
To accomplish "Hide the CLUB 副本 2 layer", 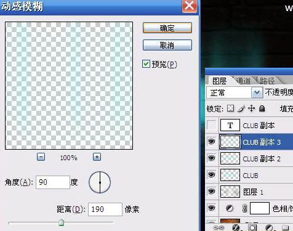I will 212,158.
